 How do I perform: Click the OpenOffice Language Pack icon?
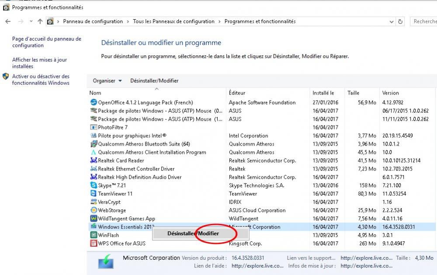pyautogui.click(x=93, y=102)
